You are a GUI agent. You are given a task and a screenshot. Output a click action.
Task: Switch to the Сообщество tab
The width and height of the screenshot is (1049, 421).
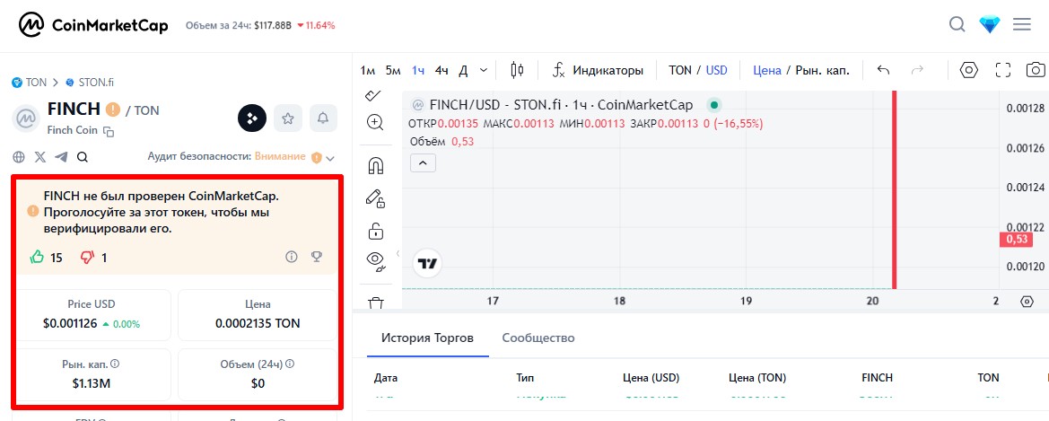click(x=538, y=338)
